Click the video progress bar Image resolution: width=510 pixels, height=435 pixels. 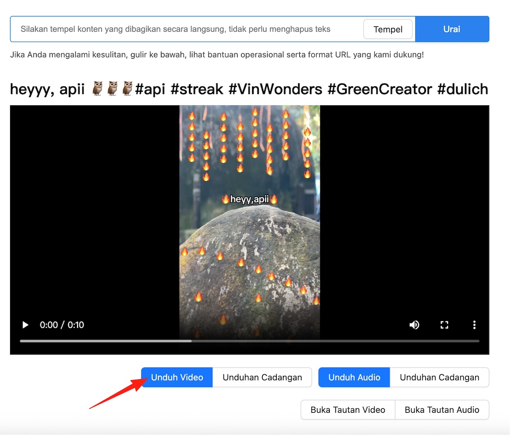[249, 341]
